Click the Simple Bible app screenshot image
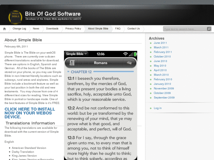 point(101,105)
